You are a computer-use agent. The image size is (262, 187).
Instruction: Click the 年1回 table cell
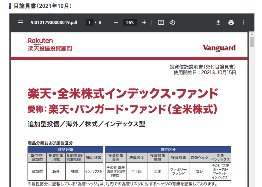pos(137,172)
